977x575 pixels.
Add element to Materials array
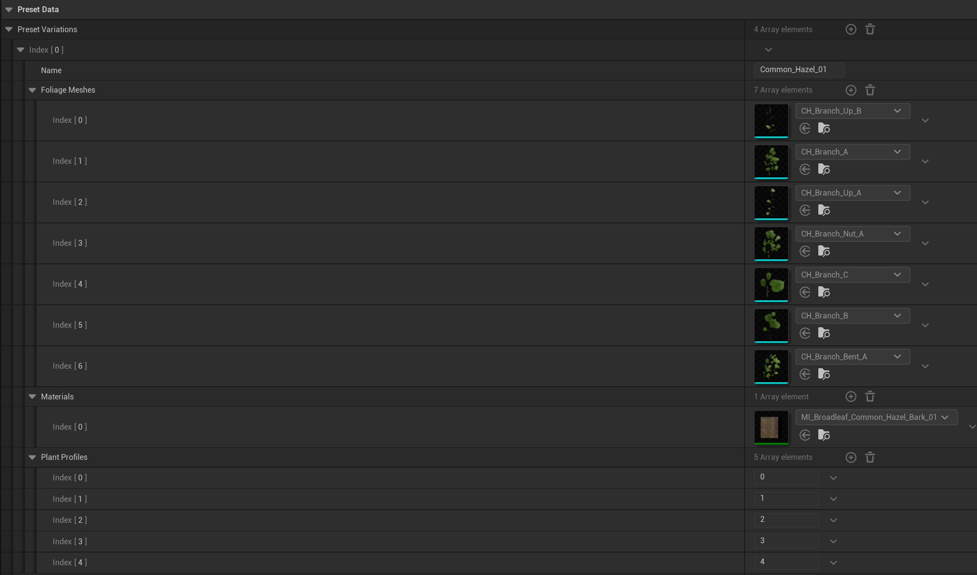[851, 397]
